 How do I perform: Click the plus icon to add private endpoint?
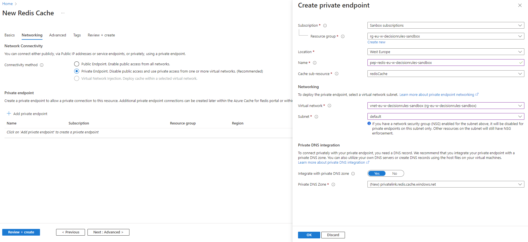9,114
